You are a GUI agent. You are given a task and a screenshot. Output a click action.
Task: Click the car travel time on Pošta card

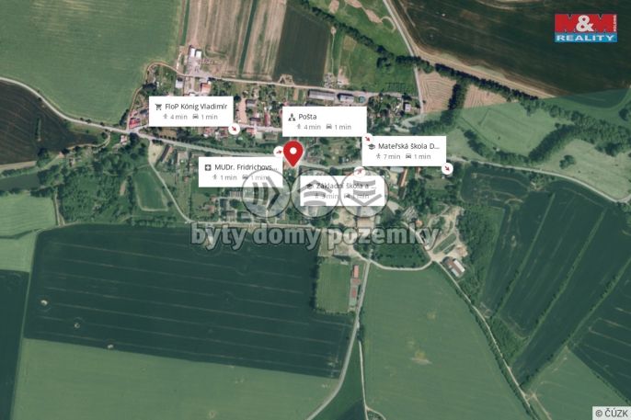tap(338, 127)
